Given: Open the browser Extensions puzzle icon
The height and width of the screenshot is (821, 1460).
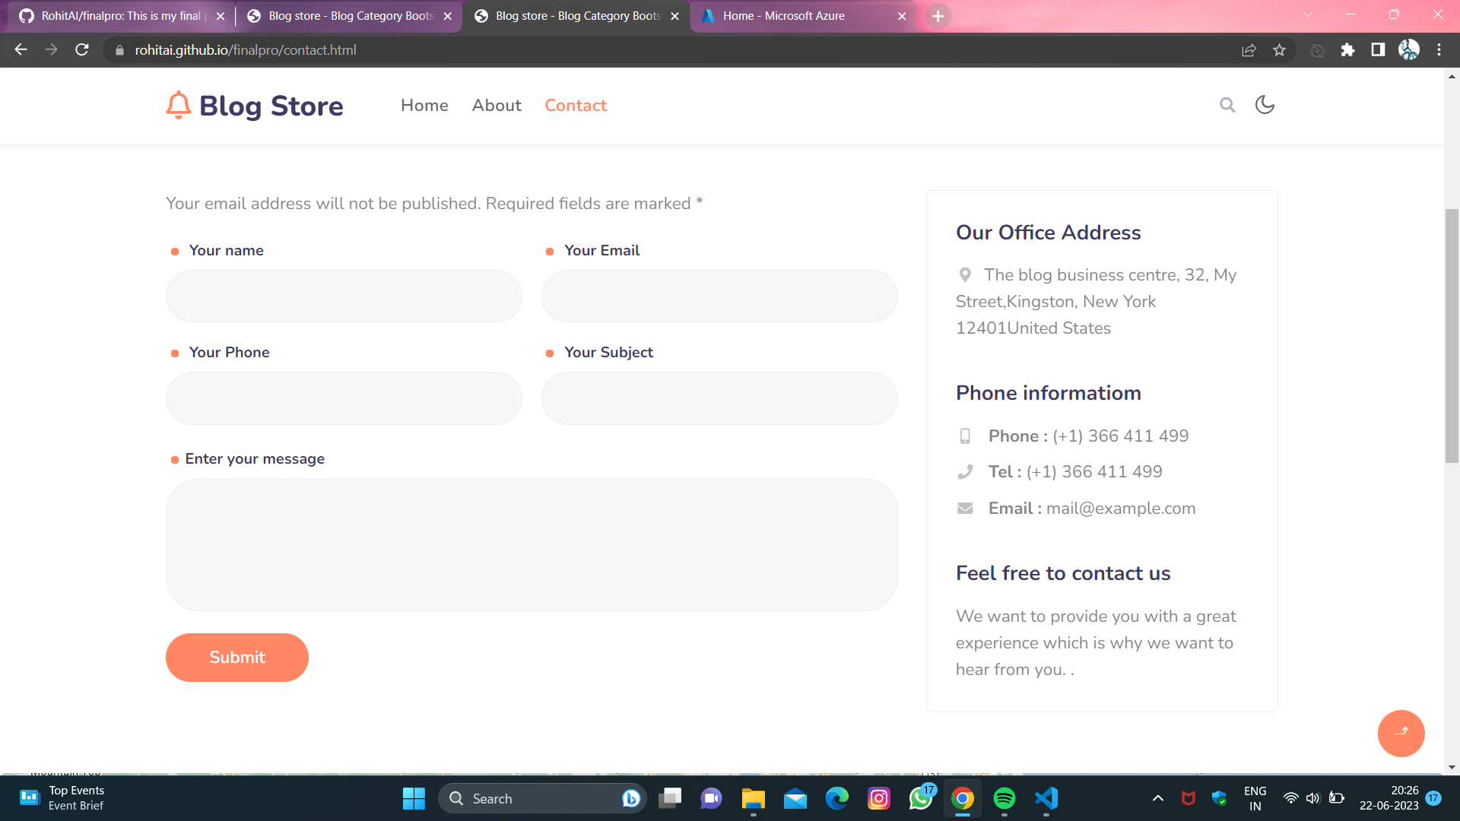Looking at the screenshot, I should click(1348, 50).
